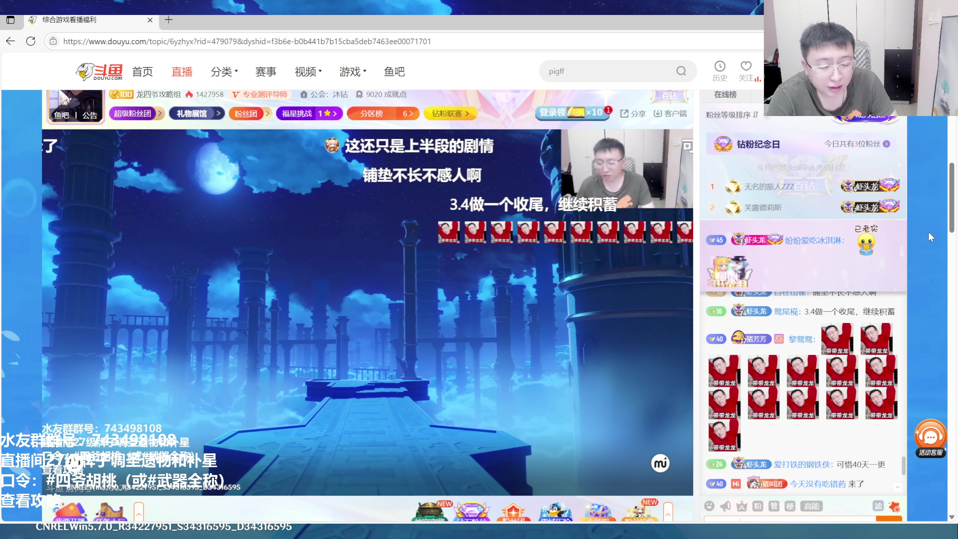Click the 活动客服 support icon

pyautogui.click(x=931, y=438)
